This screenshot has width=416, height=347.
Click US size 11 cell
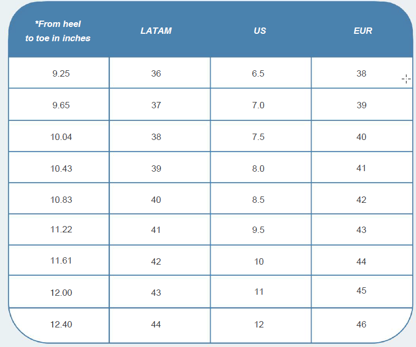point(258,292)
